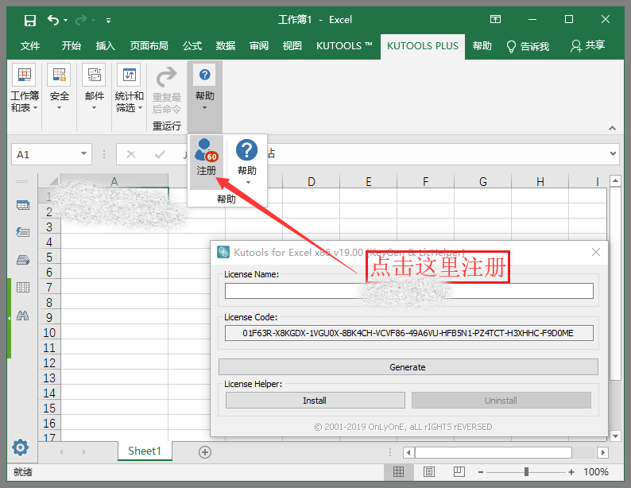Click the Undo arrow icon

point(52,19)
